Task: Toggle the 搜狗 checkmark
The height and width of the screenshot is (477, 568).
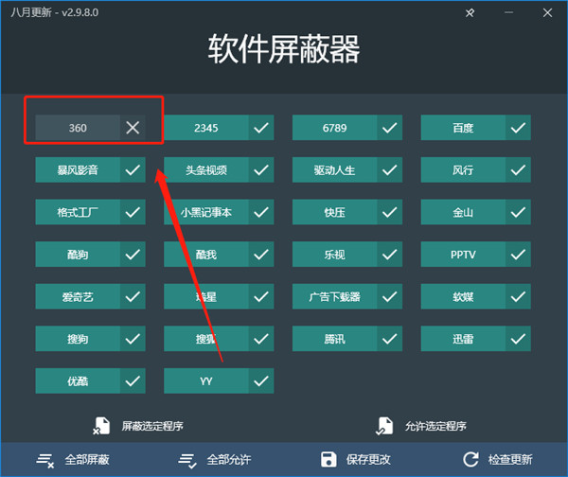Action: click(x=133, y=339)
